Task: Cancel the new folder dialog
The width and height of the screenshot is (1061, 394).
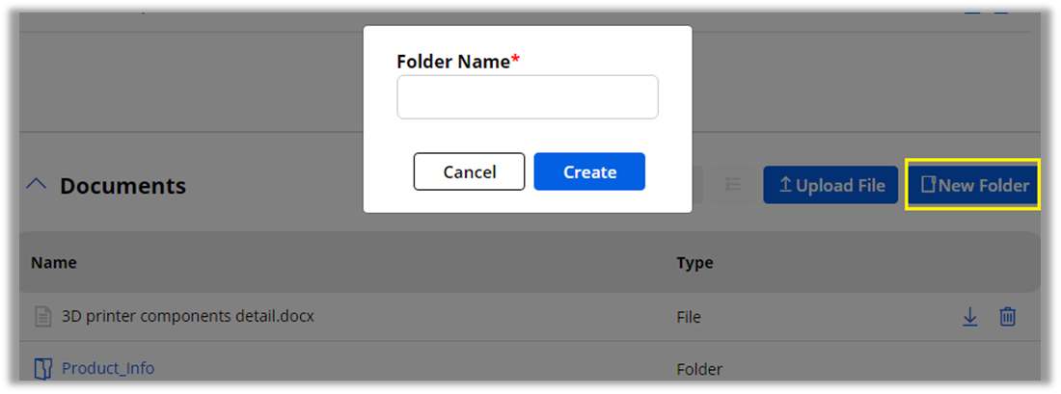Action: pos(469,171)
